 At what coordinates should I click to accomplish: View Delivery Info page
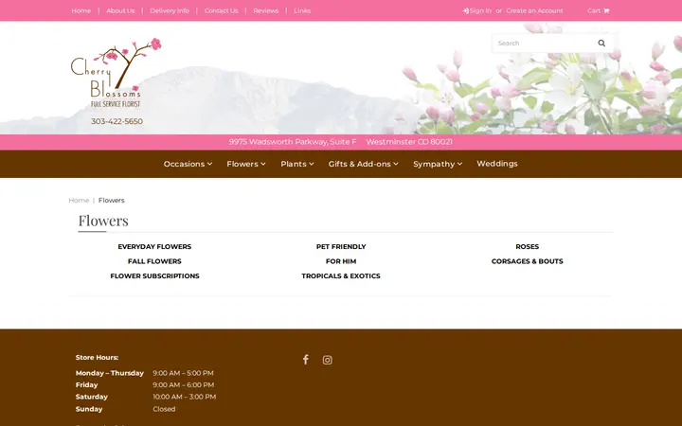tap(170, 10)
